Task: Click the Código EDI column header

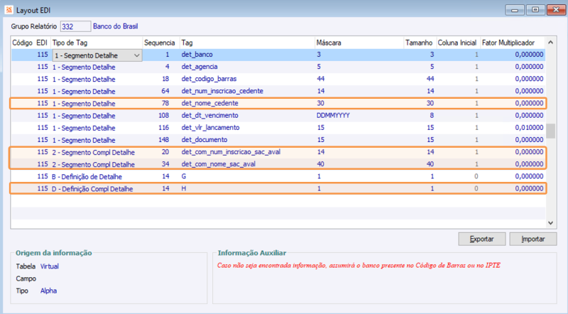Action: [x=30, y=43]
